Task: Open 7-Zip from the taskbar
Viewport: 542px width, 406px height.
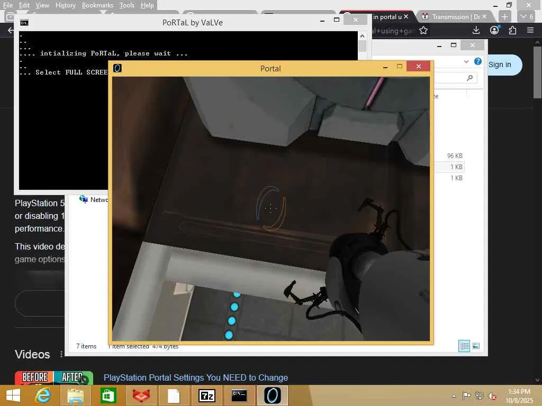Action: click(x=207, y=395)
